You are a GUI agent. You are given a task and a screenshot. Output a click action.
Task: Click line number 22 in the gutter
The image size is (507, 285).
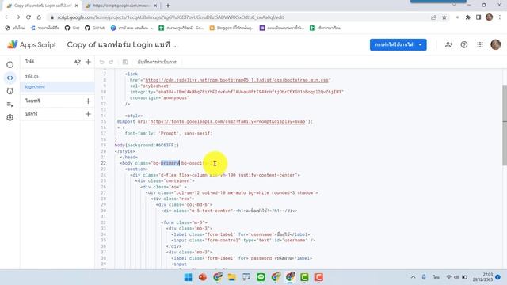click(103, 163)
